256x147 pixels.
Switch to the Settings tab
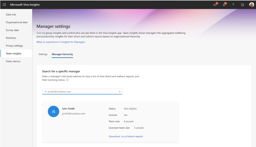(x=43, y=54)
